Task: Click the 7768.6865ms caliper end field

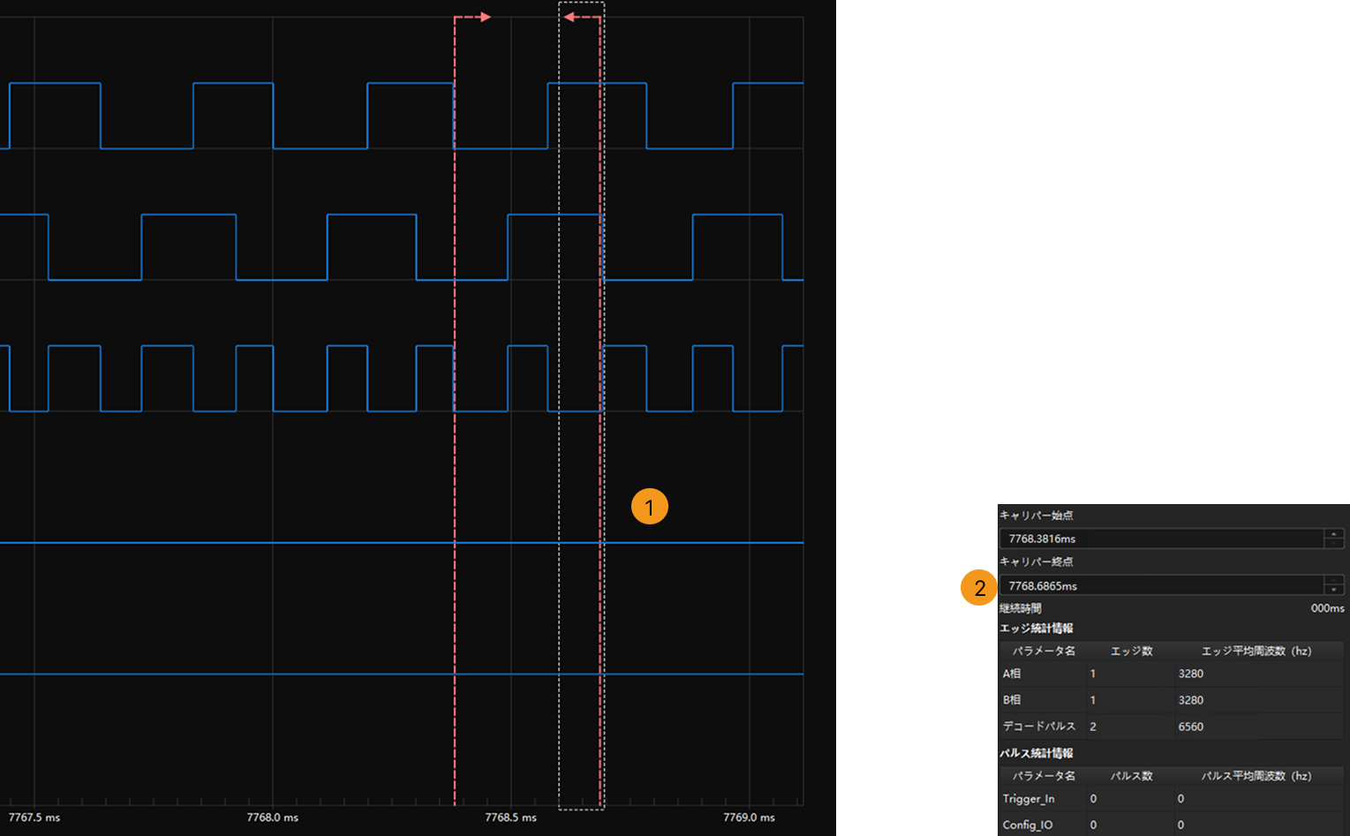Action: point(1161,585)
